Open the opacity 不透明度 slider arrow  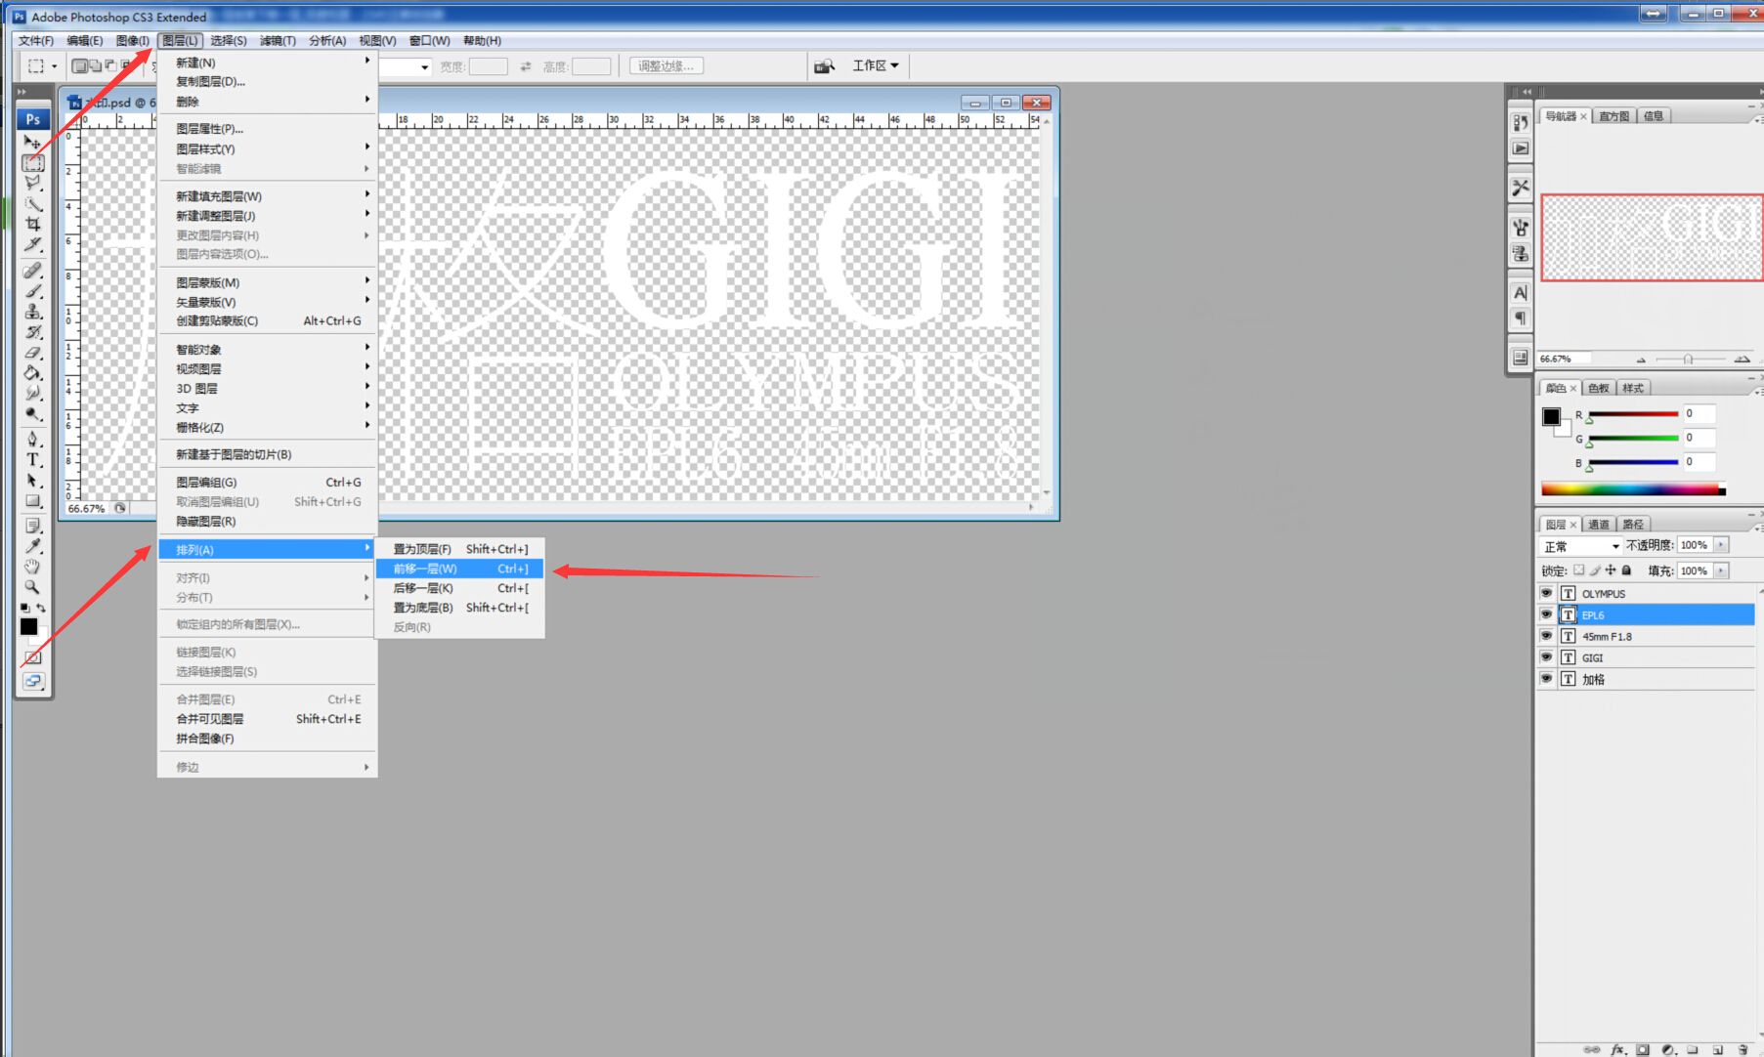click(x=1721, y=545)
